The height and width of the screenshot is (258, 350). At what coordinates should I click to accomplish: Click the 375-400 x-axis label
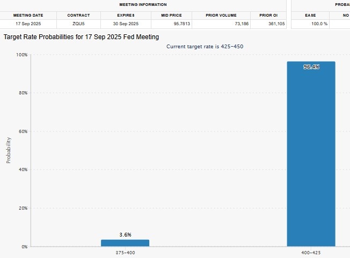pyautogui.click(x=125, y=253)
